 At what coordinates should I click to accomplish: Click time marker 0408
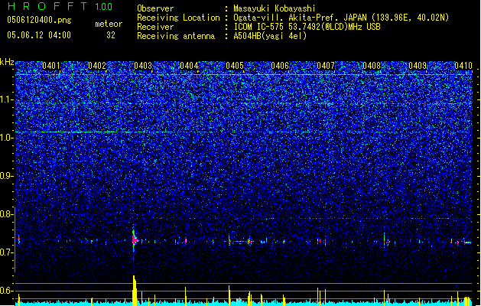(372, 66)
